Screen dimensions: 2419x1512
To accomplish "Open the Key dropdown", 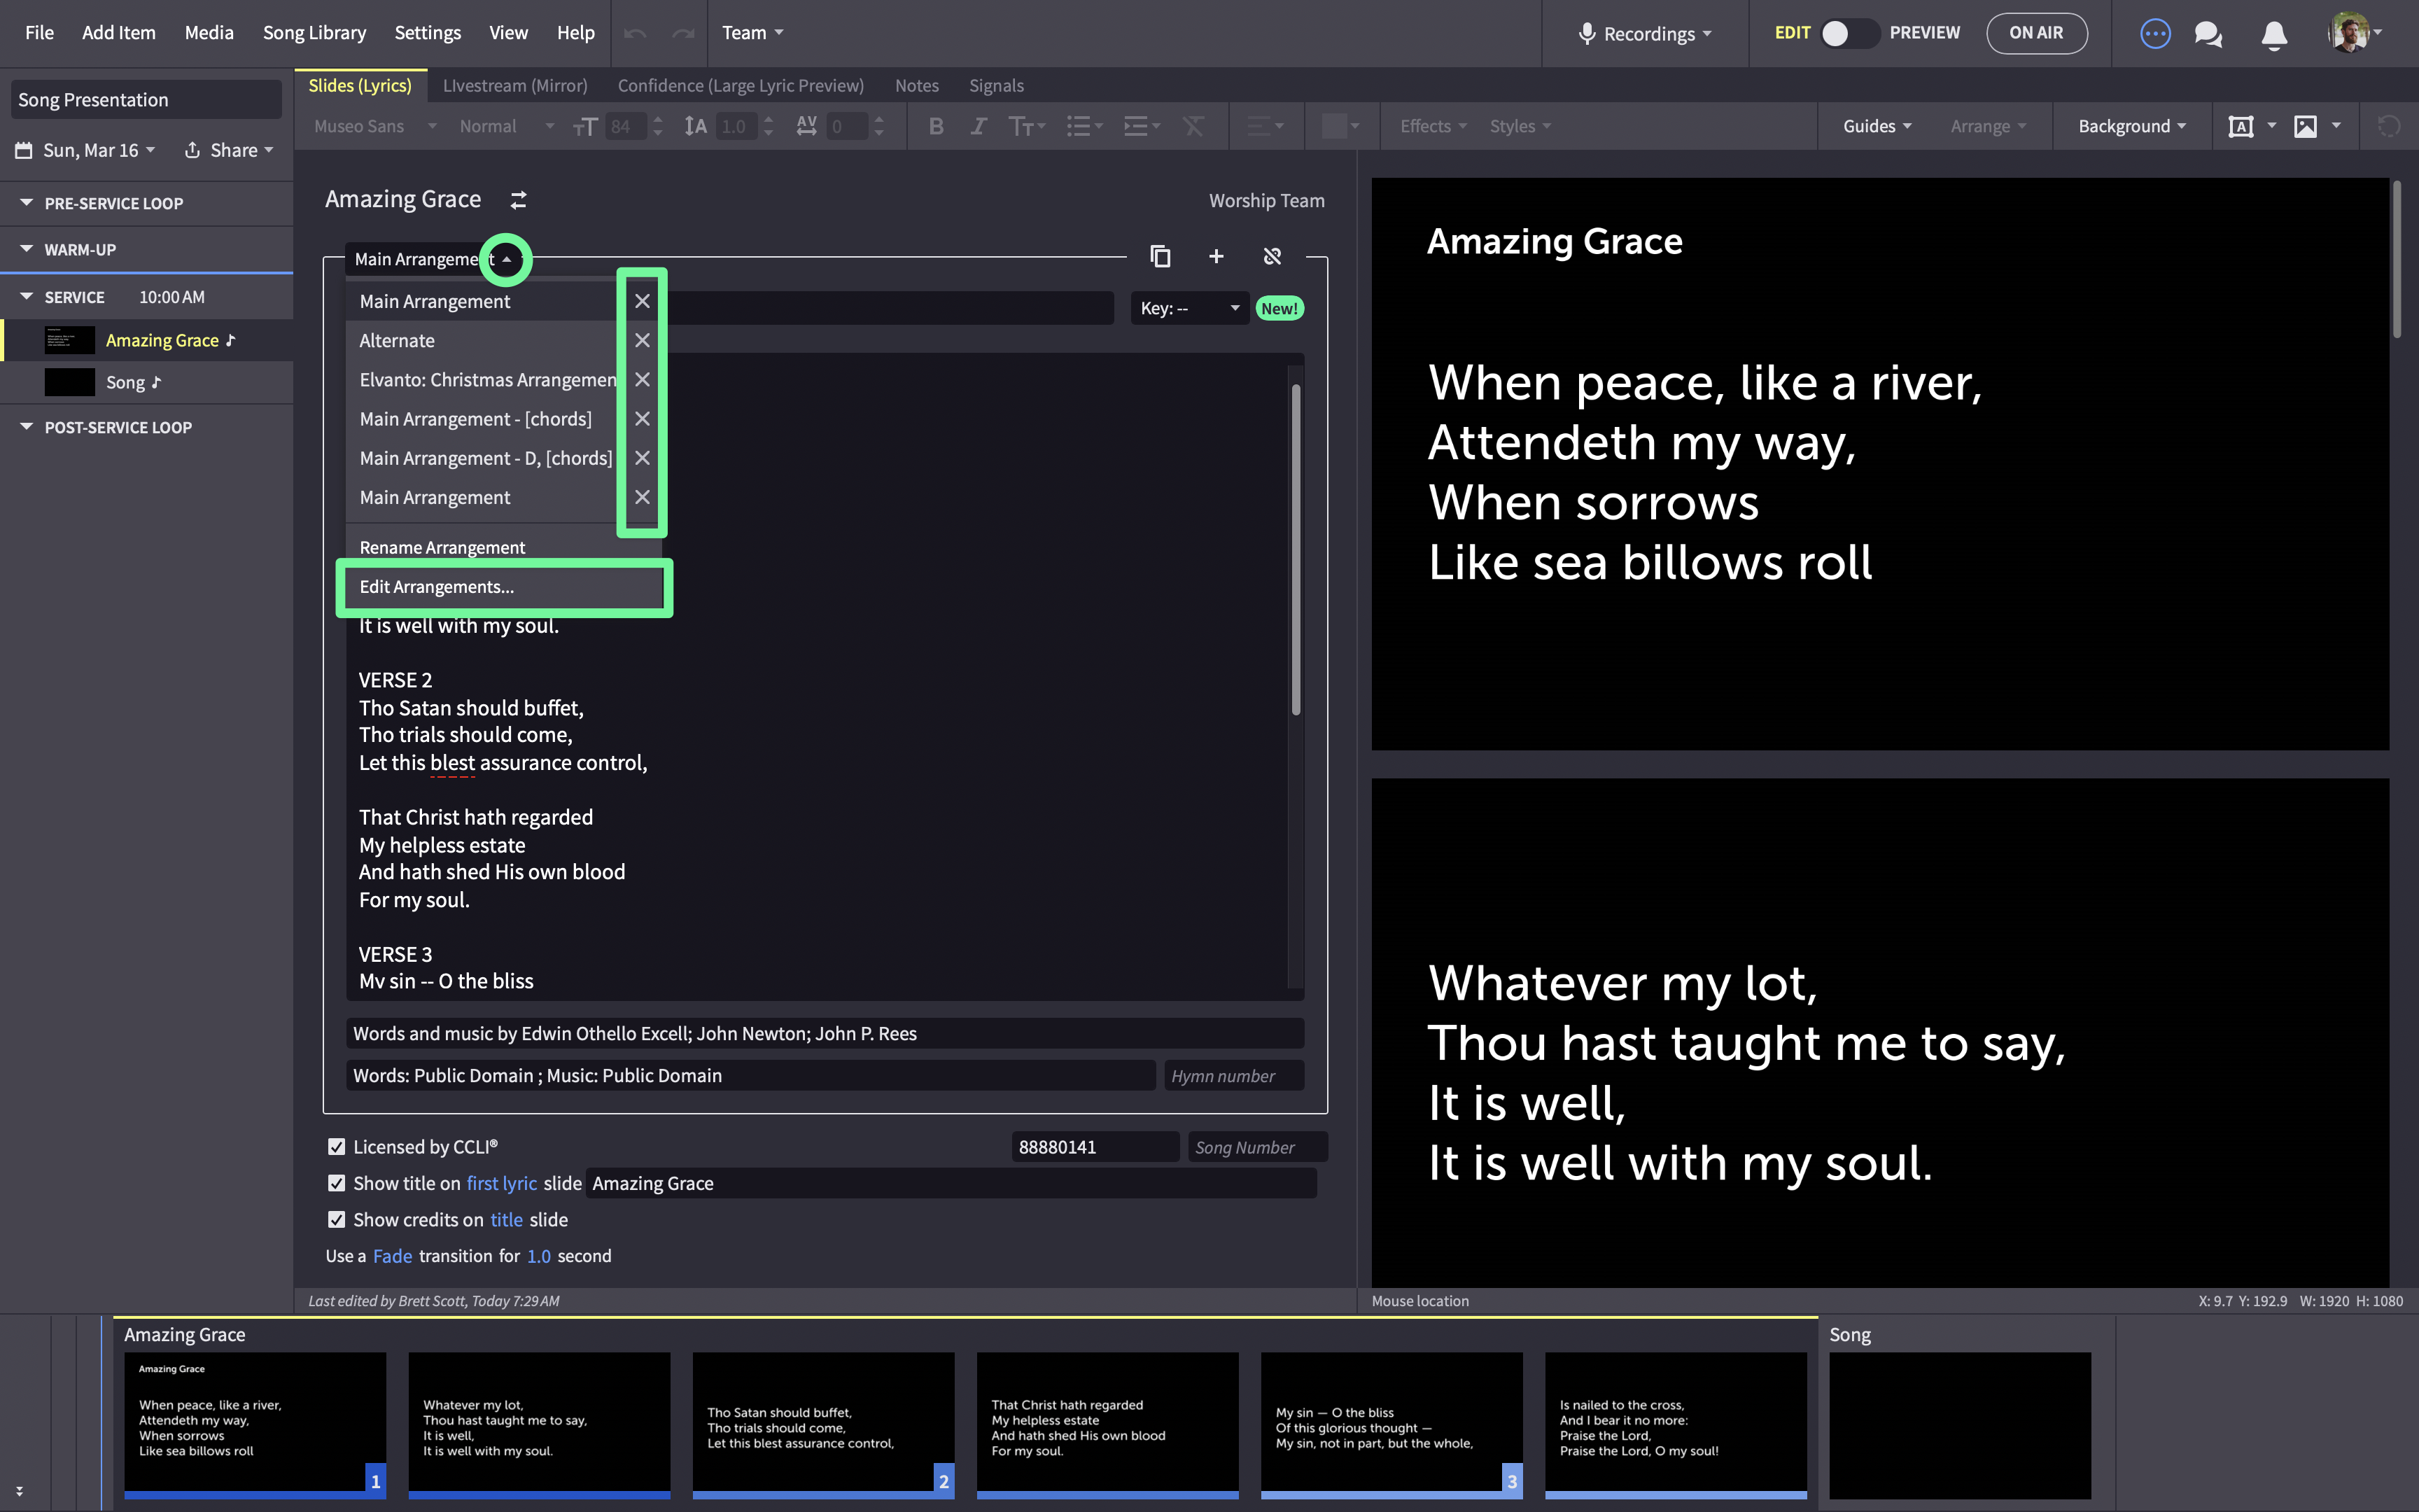I will point(1189,308).
